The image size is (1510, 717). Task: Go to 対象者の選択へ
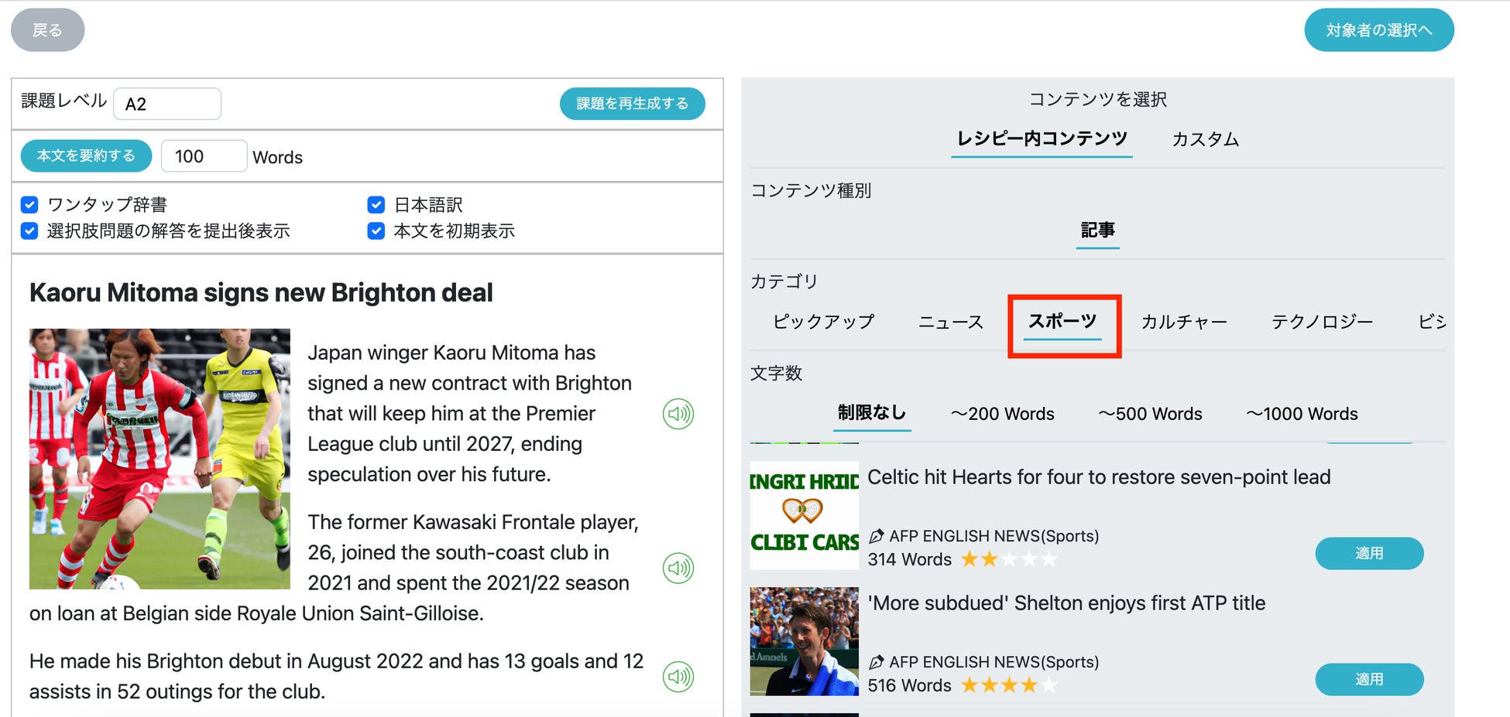(x=1378, y=30)
